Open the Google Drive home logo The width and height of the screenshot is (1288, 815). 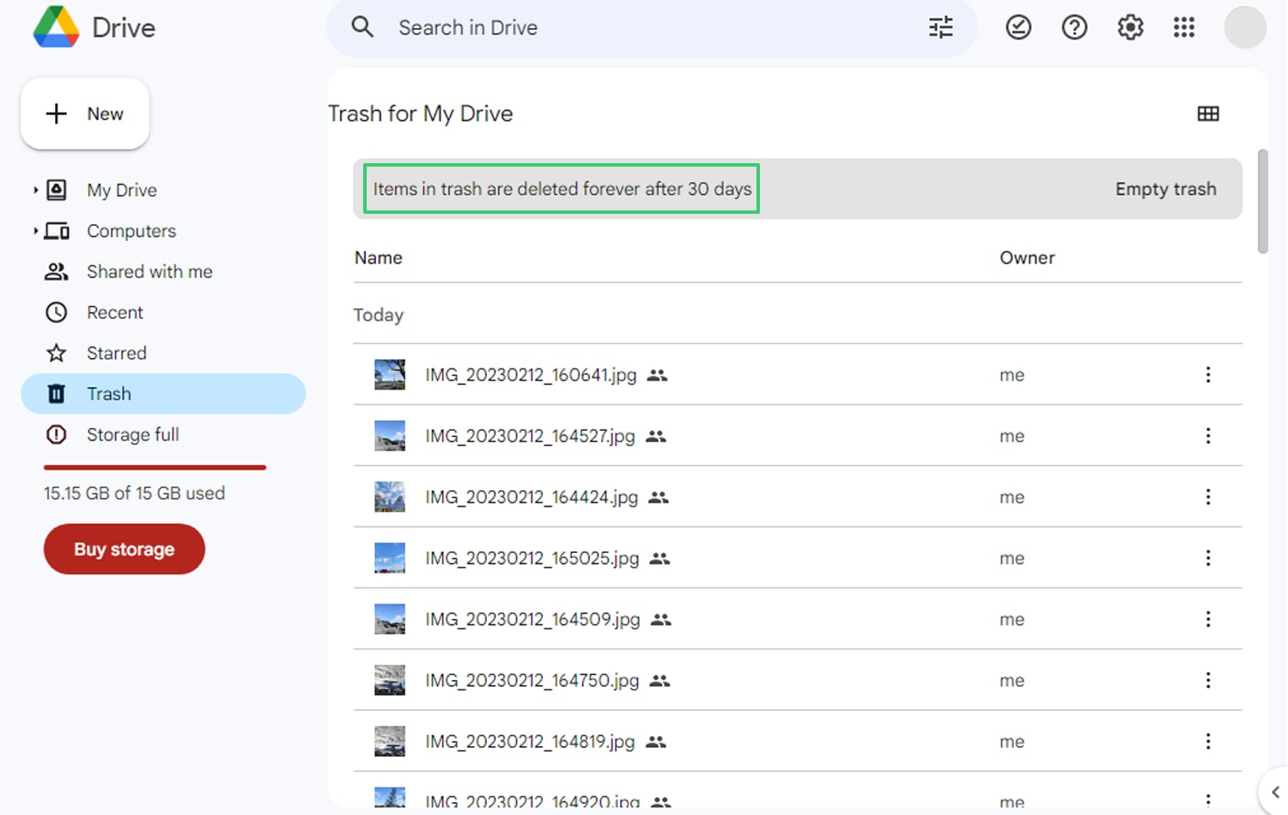click(93, 27)
